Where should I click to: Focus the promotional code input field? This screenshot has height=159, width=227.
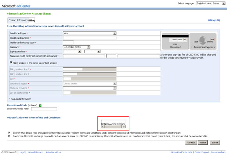tap(44, 109)
